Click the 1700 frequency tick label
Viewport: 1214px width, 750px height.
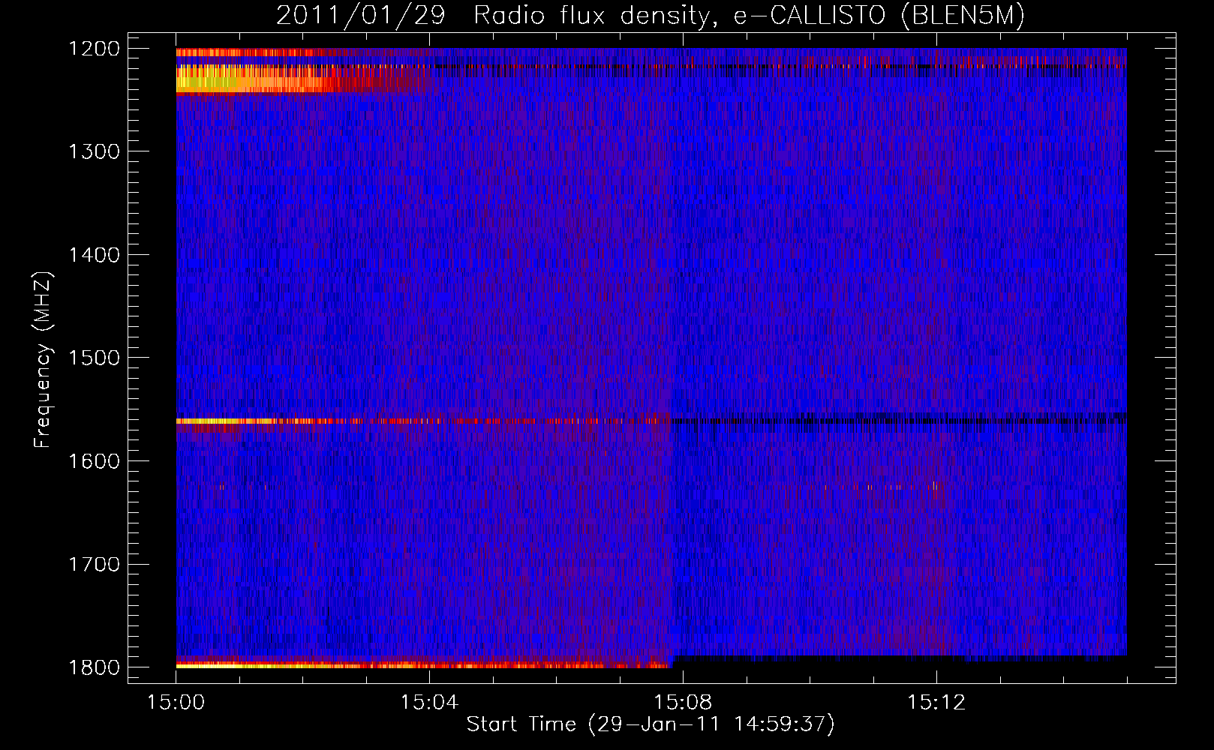click(x=94, y=564)
